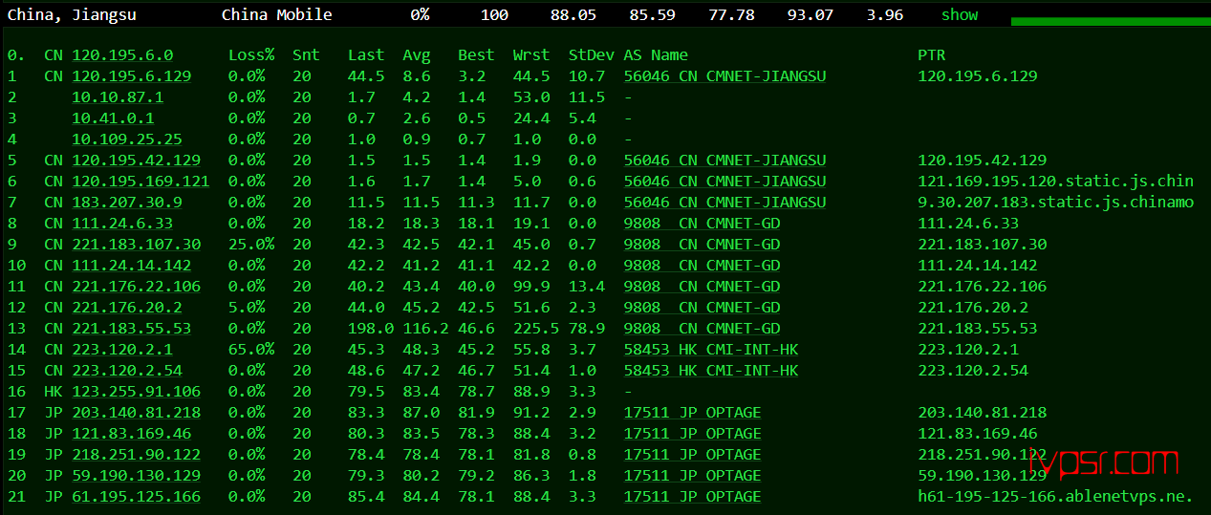This screenshot has height=515, width=1211.
Task: Open IP link 121.83.169.46 in hop 18
Action: 132,434
